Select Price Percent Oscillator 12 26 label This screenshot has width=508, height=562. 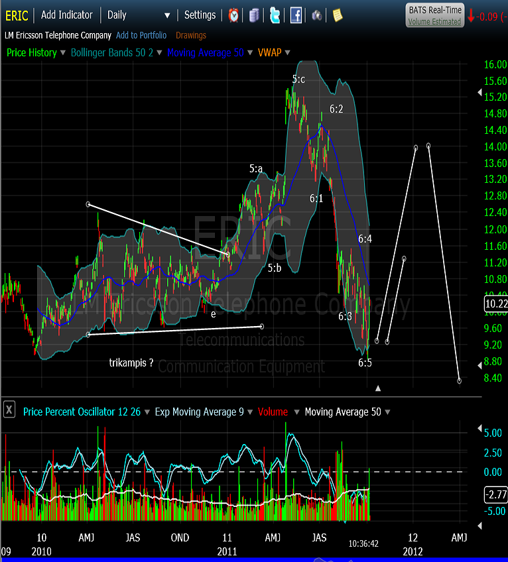pos(82,412)
